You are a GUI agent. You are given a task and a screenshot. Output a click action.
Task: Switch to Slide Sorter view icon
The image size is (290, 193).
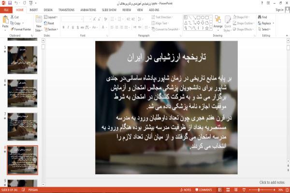tap(228, 190)
